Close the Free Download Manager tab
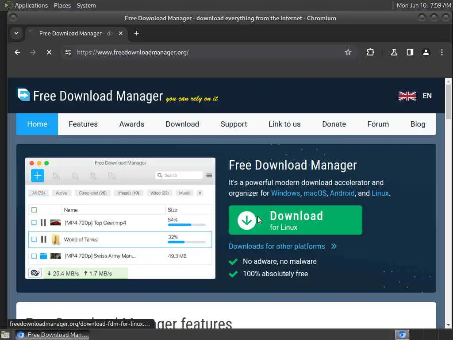The image size is (453, 340). tap(121, 33)
